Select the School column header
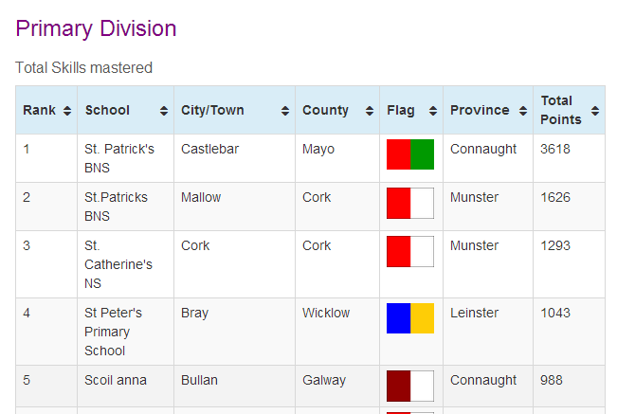The height and width of the screenshot is (414, 617). [125, 110]
